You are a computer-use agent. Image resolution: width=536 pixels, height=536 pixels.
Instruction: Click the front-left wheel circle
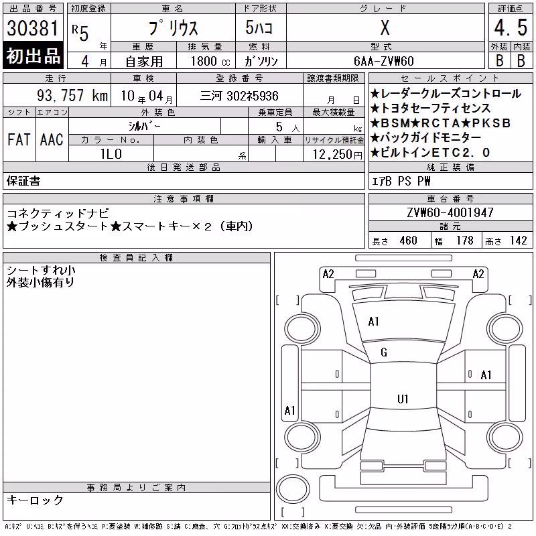302,329
